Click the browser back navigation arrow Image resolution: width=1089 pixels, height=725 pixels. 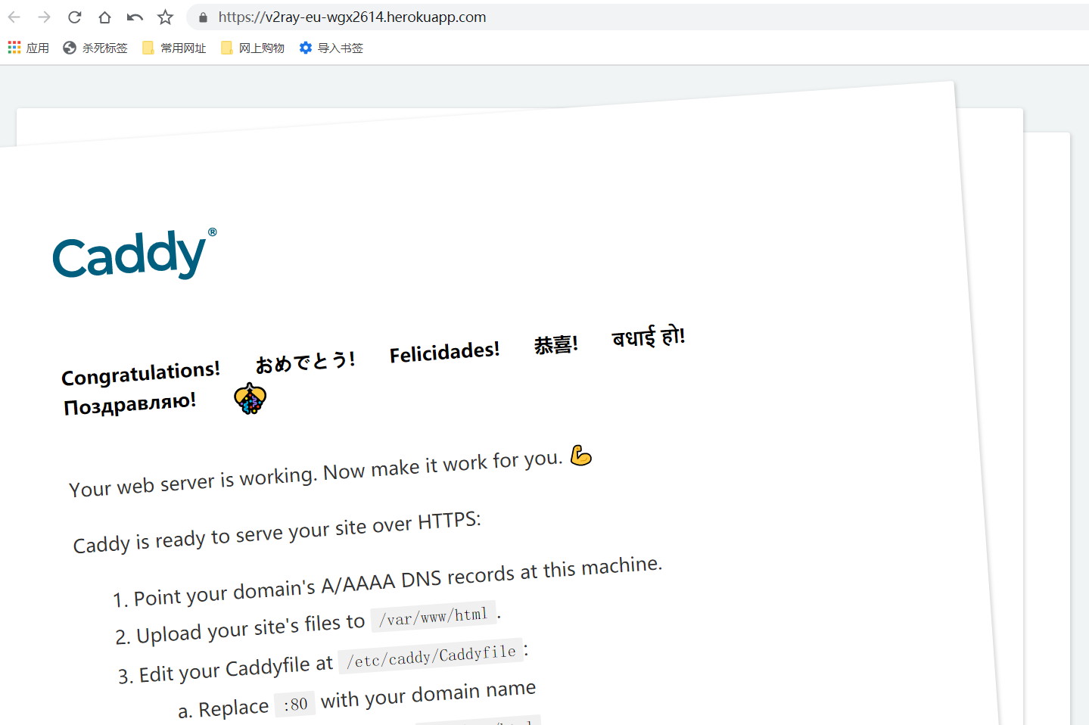pos(14,17)
